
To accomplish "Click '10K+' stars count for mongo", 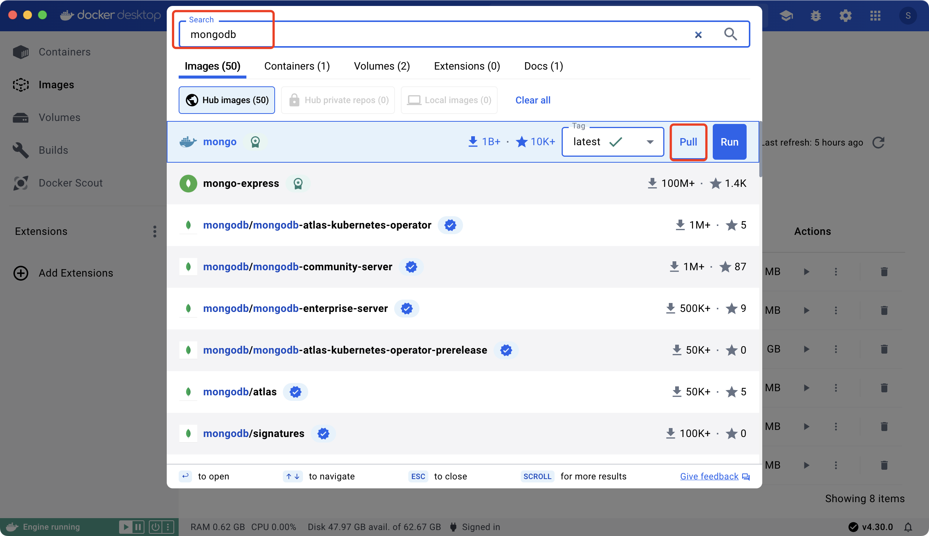I will (x=543, y=142).
